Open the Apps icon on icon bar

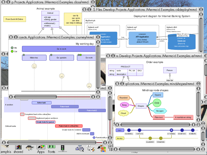tap(41, 149)
